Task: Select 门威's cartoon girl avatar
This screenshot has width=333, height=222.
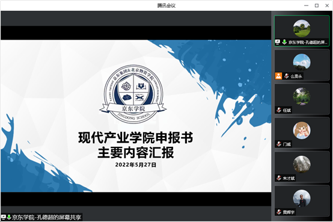Action: click(302, 131)
